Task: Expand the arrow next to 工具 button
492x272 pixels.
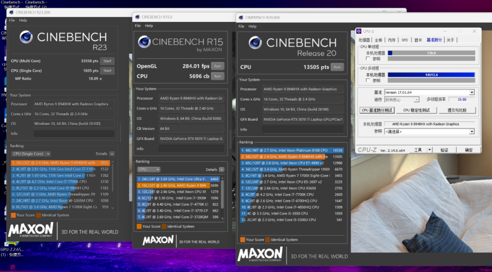Action: point(430,150)
